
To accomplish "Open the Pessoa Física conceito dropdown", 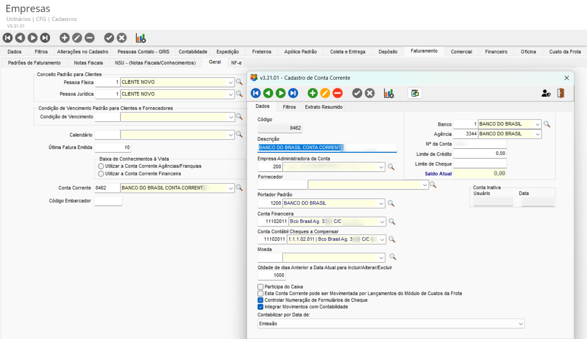I will [x=230, y=82].
